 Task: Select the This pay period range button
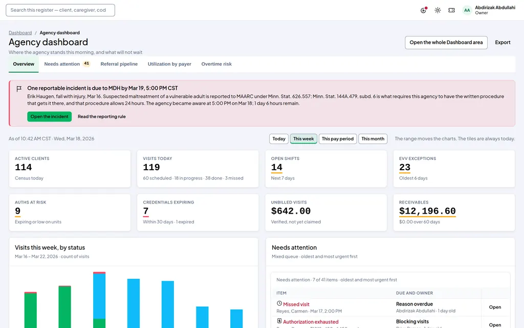point(338,139)
